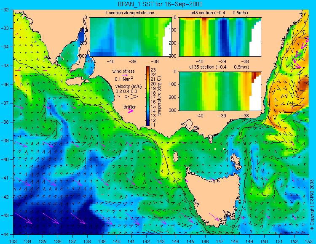316x244 pixels.
Task: Select the 'u45 section (-0.4 0.5m/s)' label
Action: pos(219,13)
